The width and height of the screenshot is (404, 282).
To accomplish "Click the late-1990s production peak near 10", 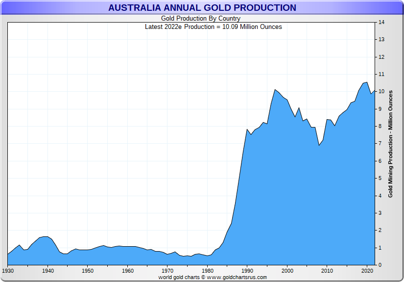I will [x=275, y=90].
